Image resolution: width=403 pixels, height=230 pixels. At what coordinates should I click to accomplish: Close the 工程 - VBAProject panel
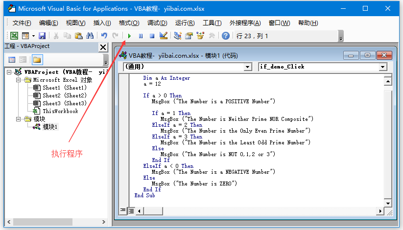tap(103, 47)
